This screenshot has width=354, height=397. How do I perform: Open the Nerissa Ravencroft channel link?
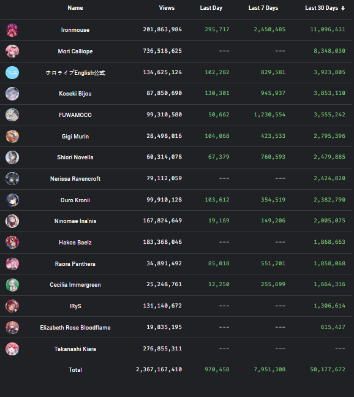point(75,179)
